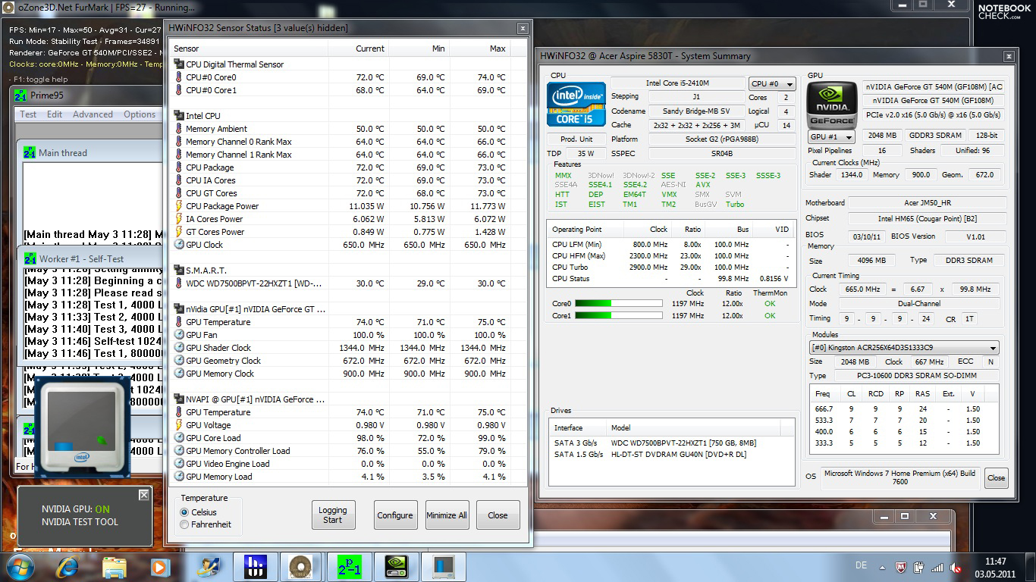Viewport: 1036px width, 582px height.
Task: Select the Celsius temperature option
Action: 184,512
